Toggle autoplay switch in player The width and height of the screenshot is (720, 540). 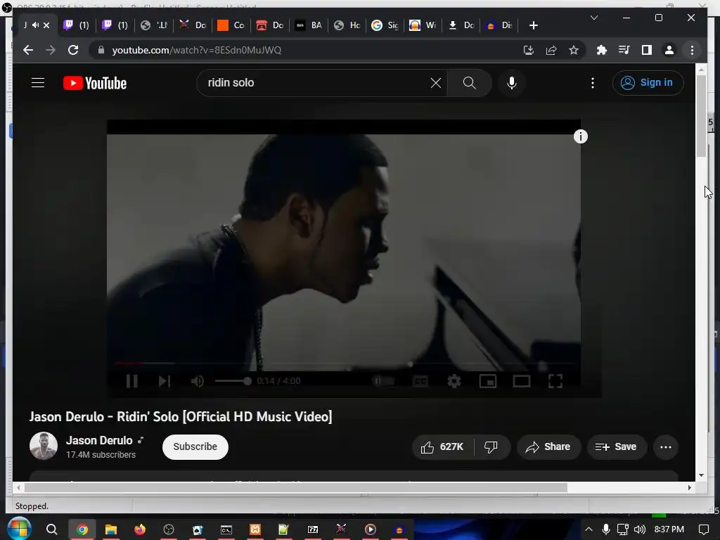coord(383,380)
